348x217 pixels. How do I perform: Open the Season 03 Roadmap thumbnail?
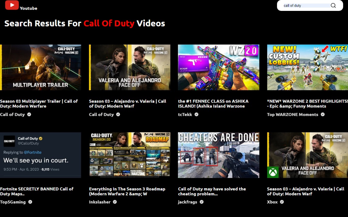point(130,155)
